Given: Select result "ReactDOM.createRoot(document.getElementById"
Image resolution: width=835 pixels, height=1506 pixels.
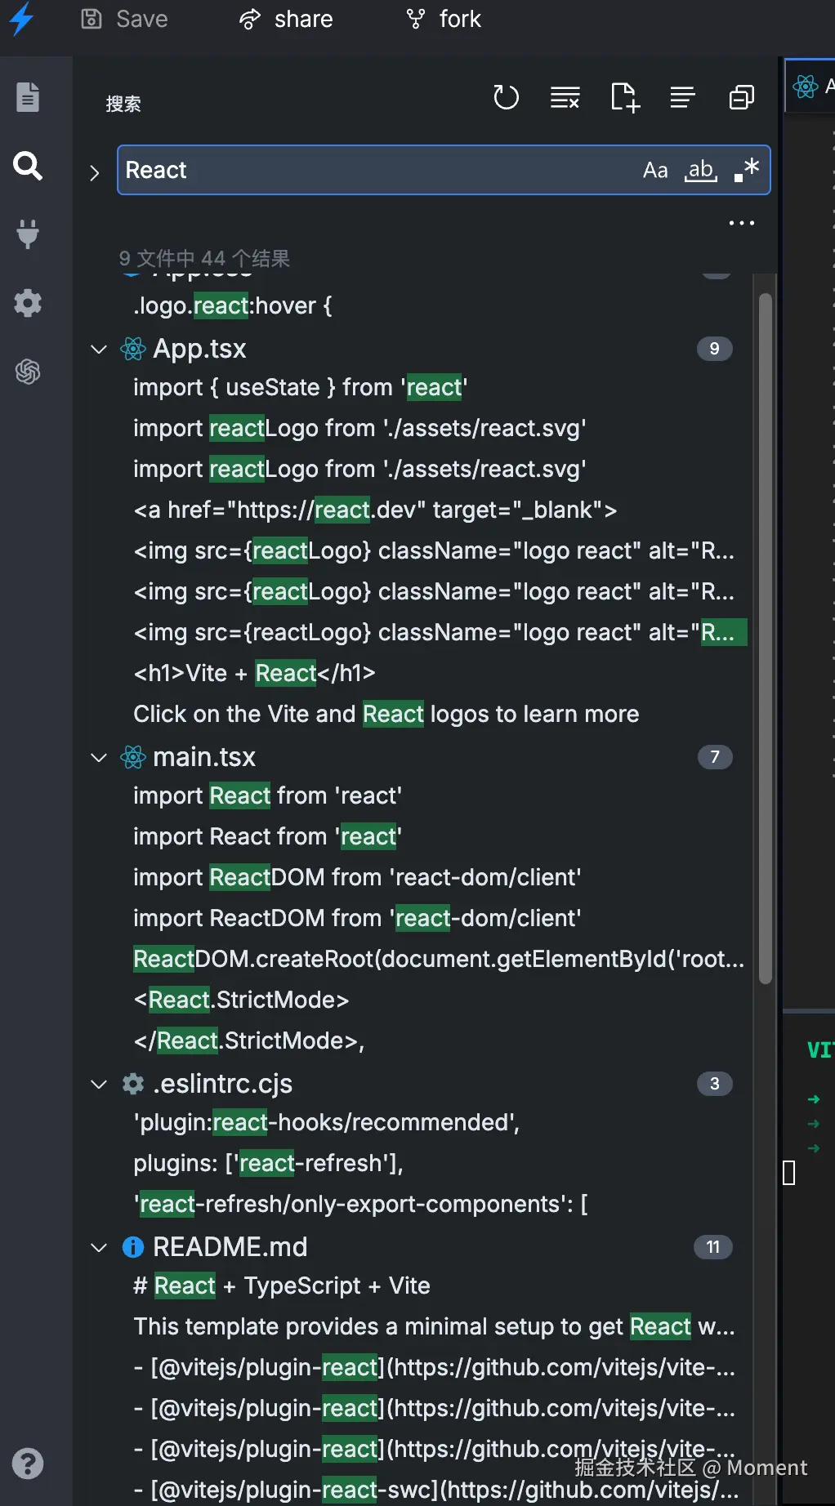Looking at the screenshot, I should [439, 959].
